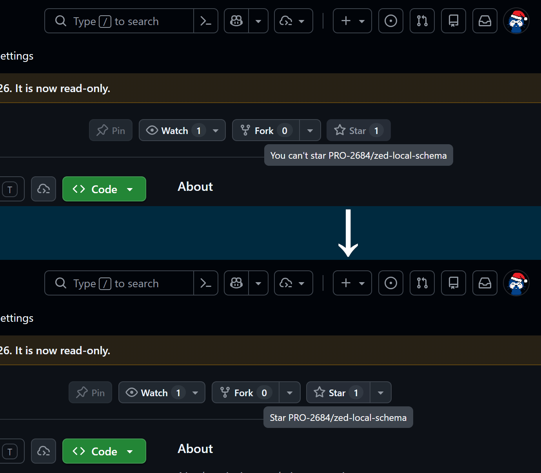Click Fork button in bottom repository bar
Viewport: 541px width, 473px height.
coord(245,392)
